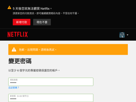
Task: Open the Netflix logo home link
Action: pyautogui.click(x=18, y=35)
